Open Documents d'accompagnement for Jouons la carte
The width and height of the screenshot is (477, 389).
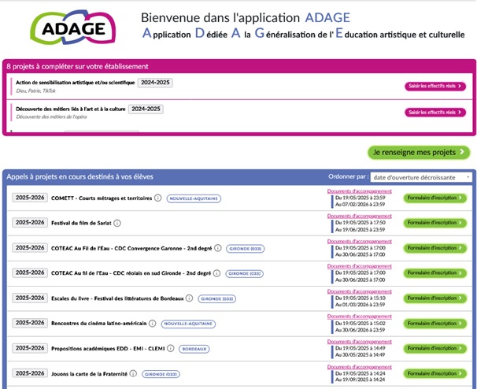tap(359, 367)
